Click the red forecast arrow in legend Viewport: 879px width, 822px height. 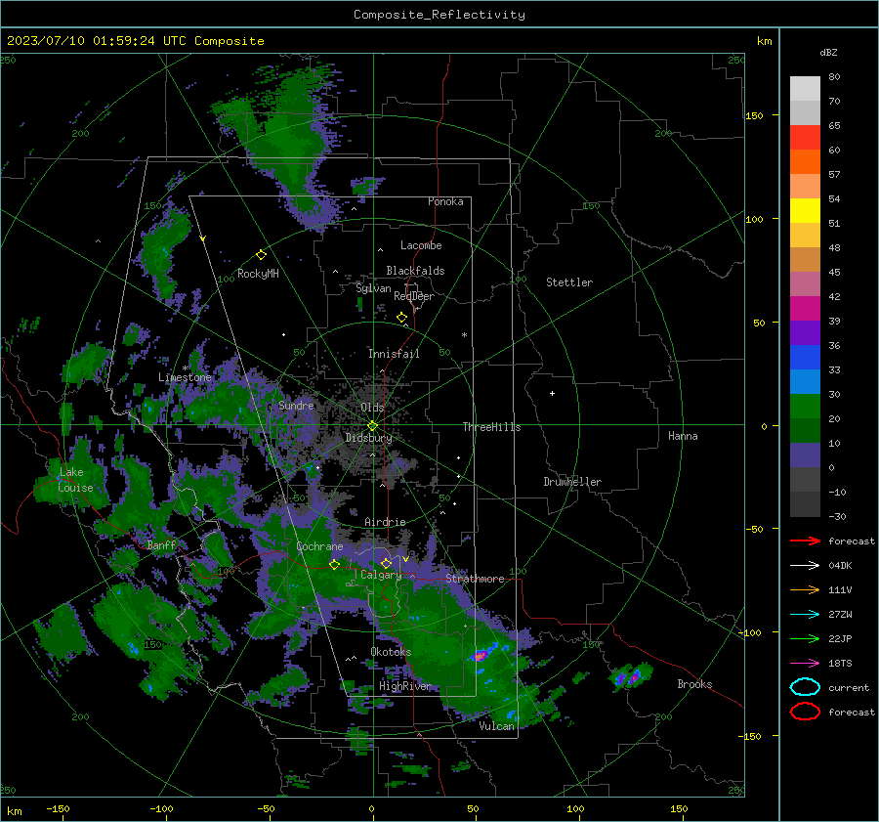tap(805, 541)
